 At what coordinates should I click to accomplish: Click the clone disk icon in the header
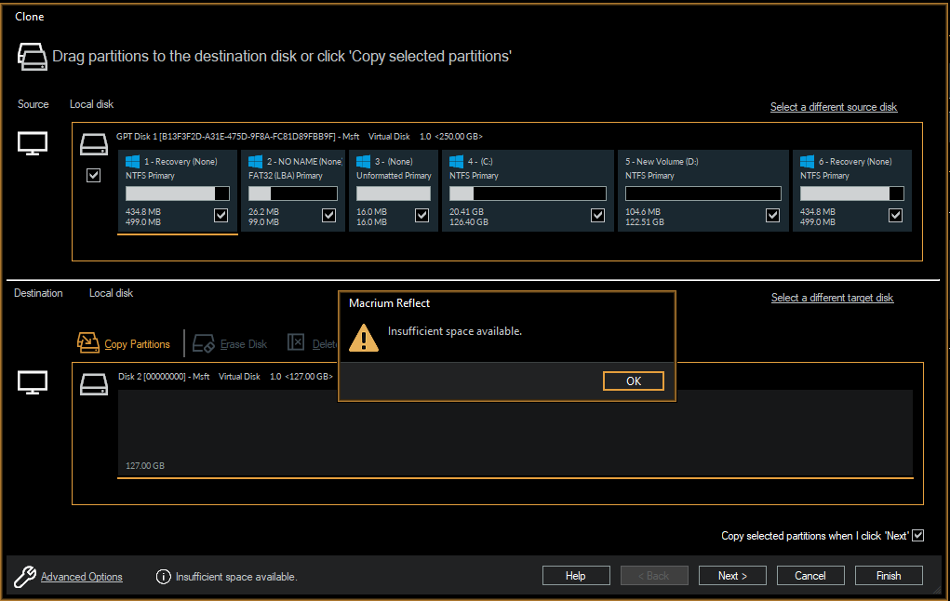(x=32, y=56)
